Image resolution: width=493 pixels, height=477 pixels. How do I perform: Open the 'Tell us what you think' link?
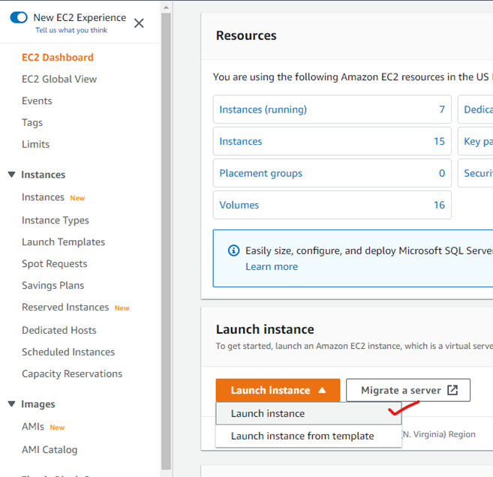point(71,30)
